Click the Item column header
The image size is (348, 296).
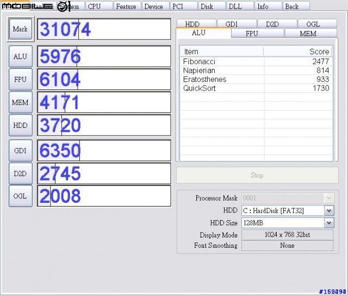click(x=221, y=52)
